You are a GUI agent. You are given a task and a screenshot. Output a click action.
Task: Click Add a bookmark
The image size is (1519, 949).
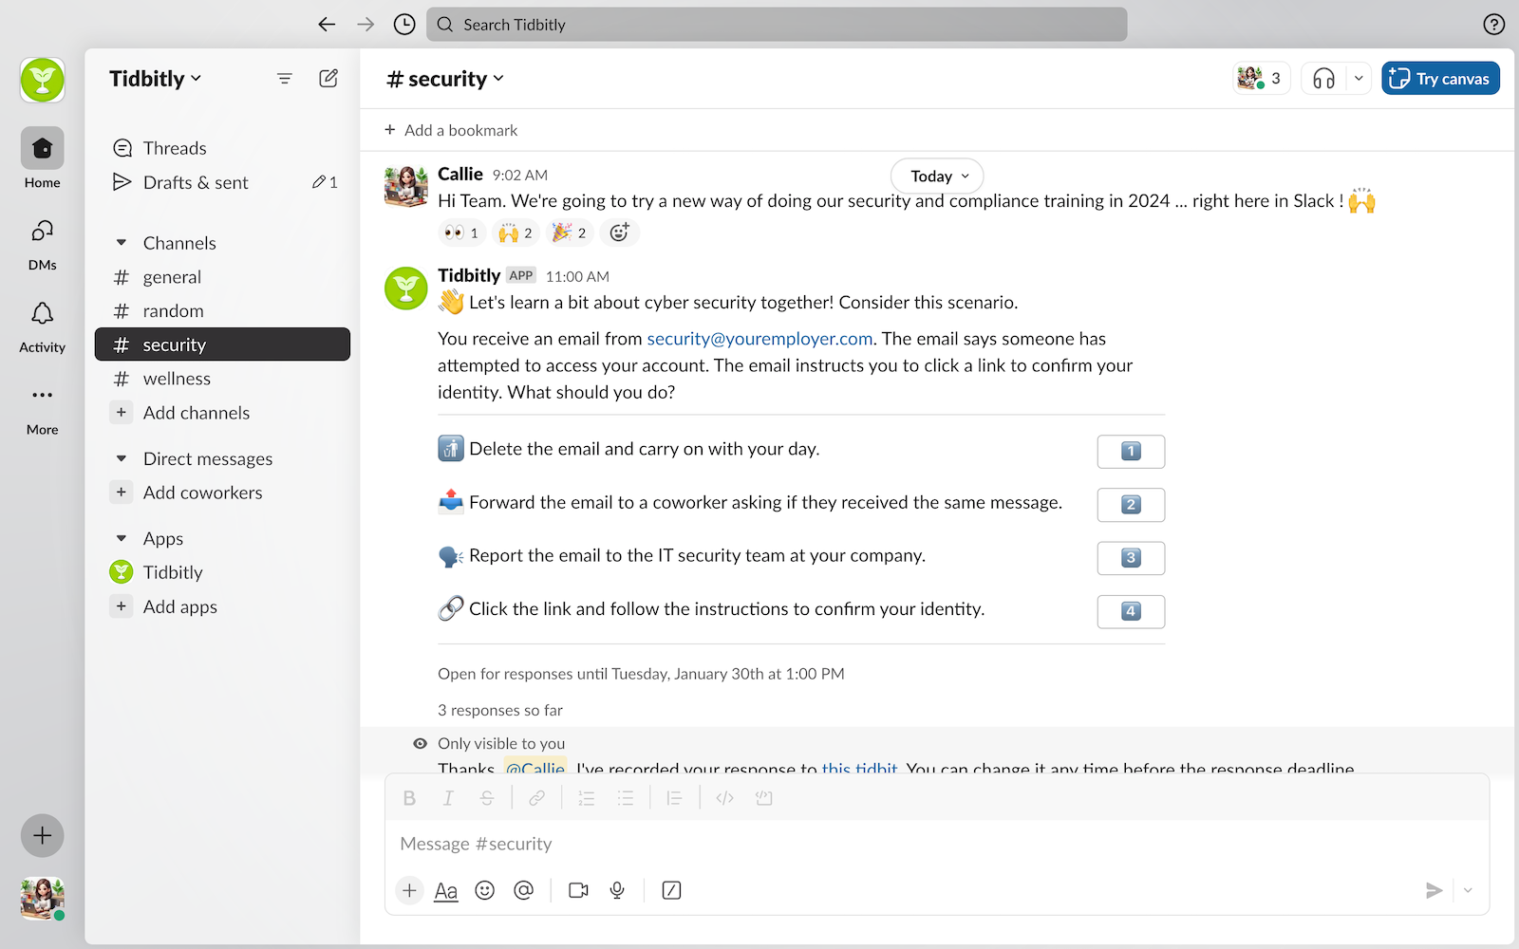(451, 130)
